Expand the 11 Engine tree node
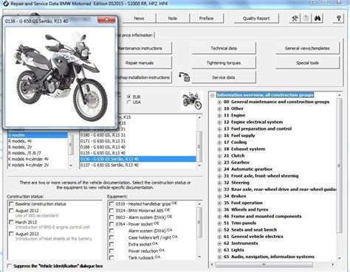 [x=219, y=116]
